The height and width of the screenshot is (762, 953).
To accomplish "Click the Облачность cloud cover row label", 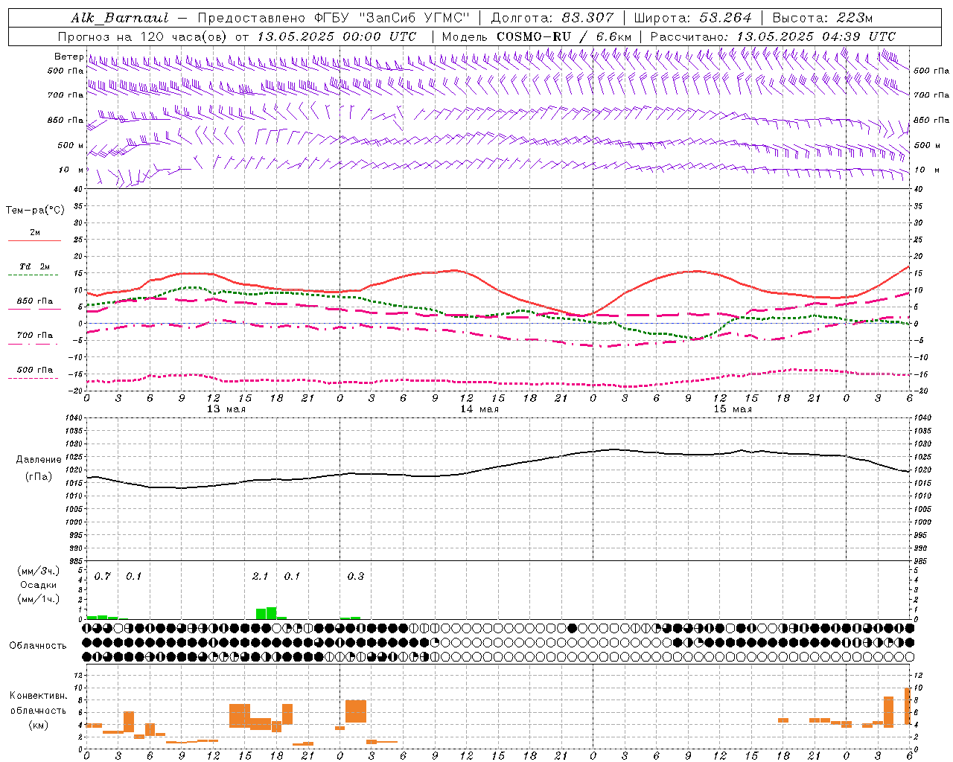I will click(38, 645).
